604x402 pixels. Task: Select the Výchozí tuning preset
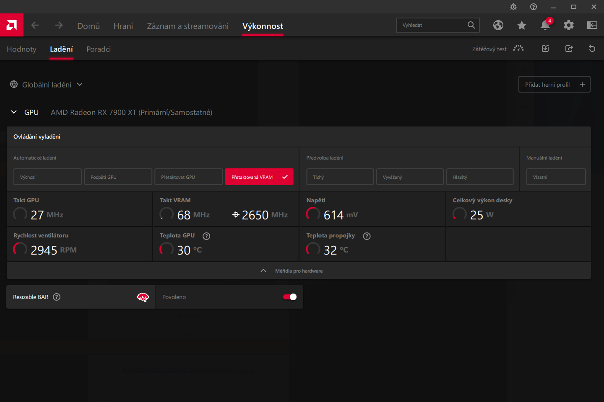pyautogui.click(x=47, y=177)
